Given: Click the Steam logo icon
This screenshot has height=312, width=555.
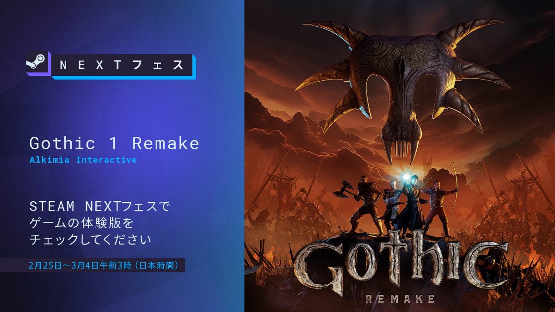Looking at the screenshot, I should 37,64.
